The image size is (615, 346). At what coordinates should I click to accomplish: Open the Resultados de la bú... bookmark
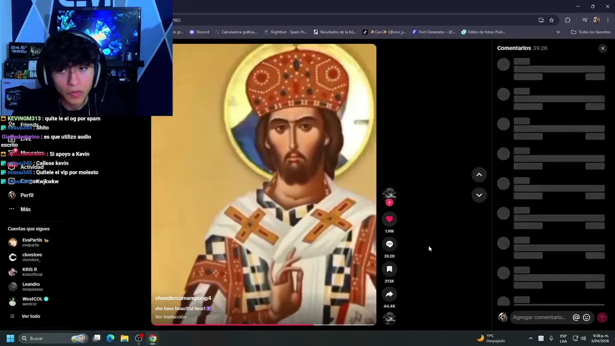coord(335,32)
